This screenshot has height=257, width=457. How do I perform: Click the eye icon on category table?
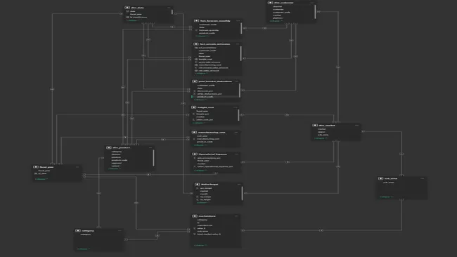[x=77, y=230]
